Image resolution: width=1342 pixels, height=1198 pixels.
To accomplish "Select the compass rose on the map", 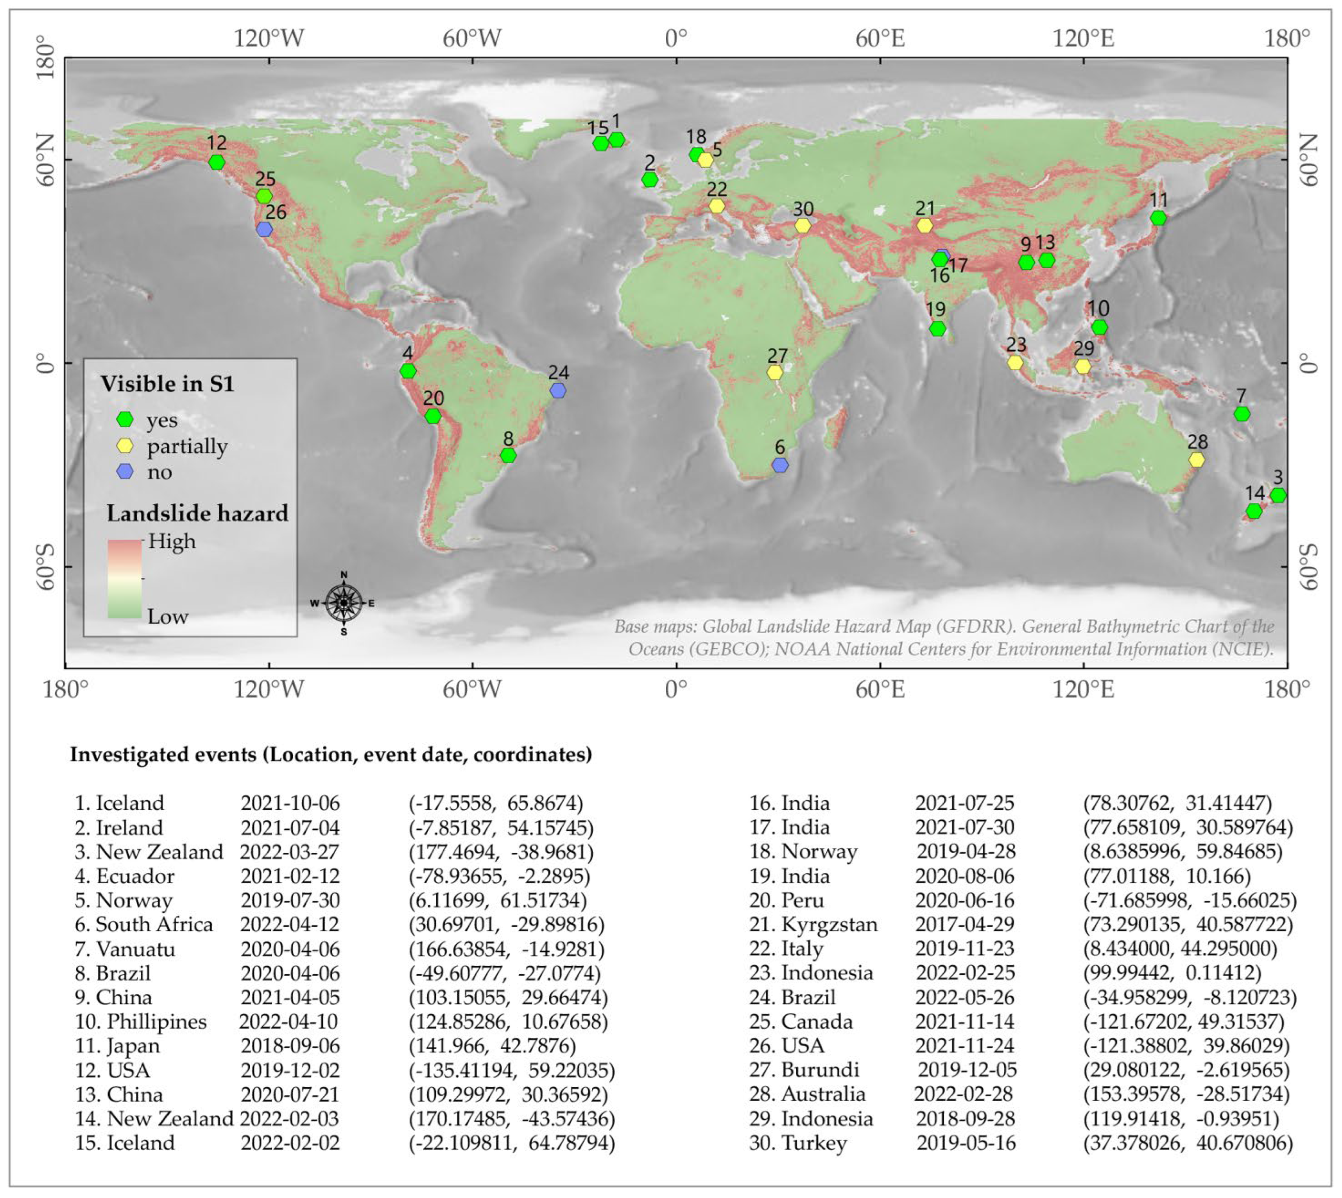I will [x=344, y=602].
